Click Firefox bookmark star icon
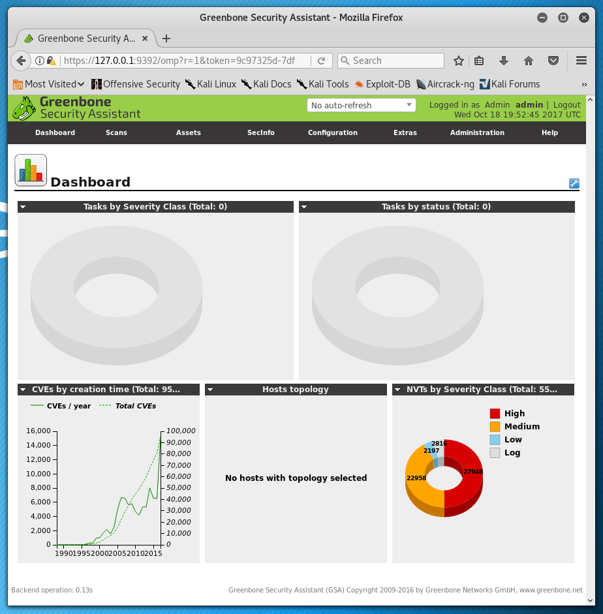This screenshot has height=614, width=603. point(459,61)
